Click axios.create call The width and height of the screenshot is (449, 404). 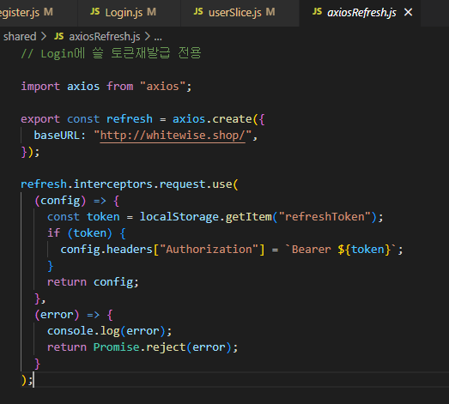(212, 119)
